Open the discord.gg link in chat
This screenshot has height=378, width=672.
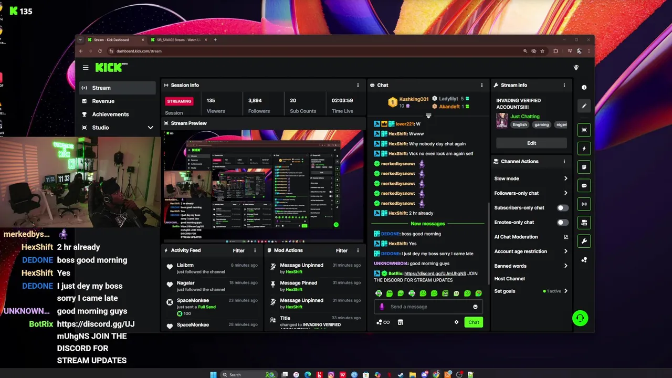tap(435, 274)
